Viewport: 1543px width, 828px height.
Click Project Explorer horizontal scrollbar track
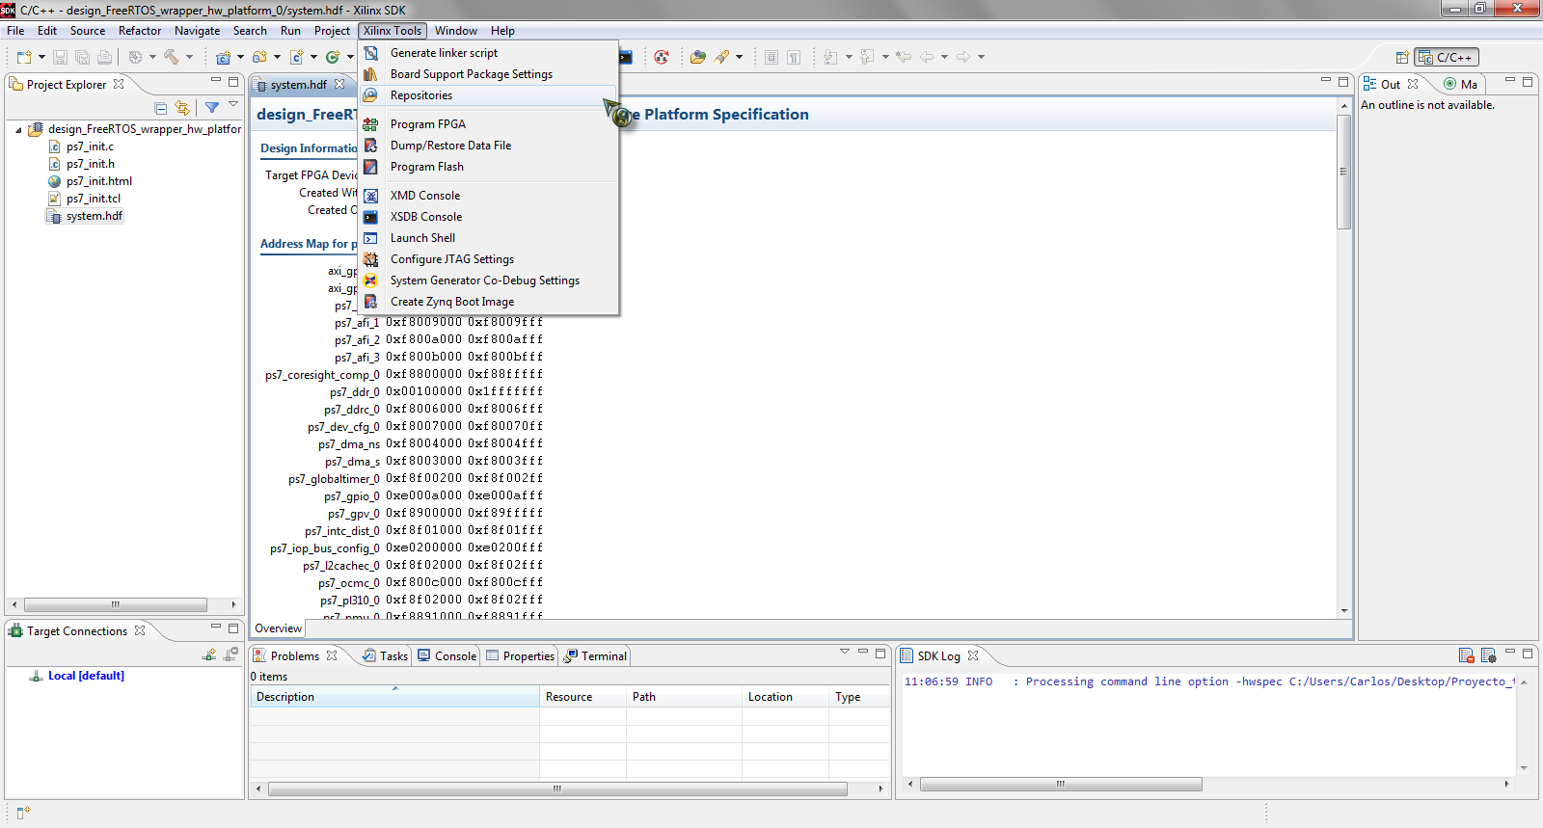click(123, 605)
